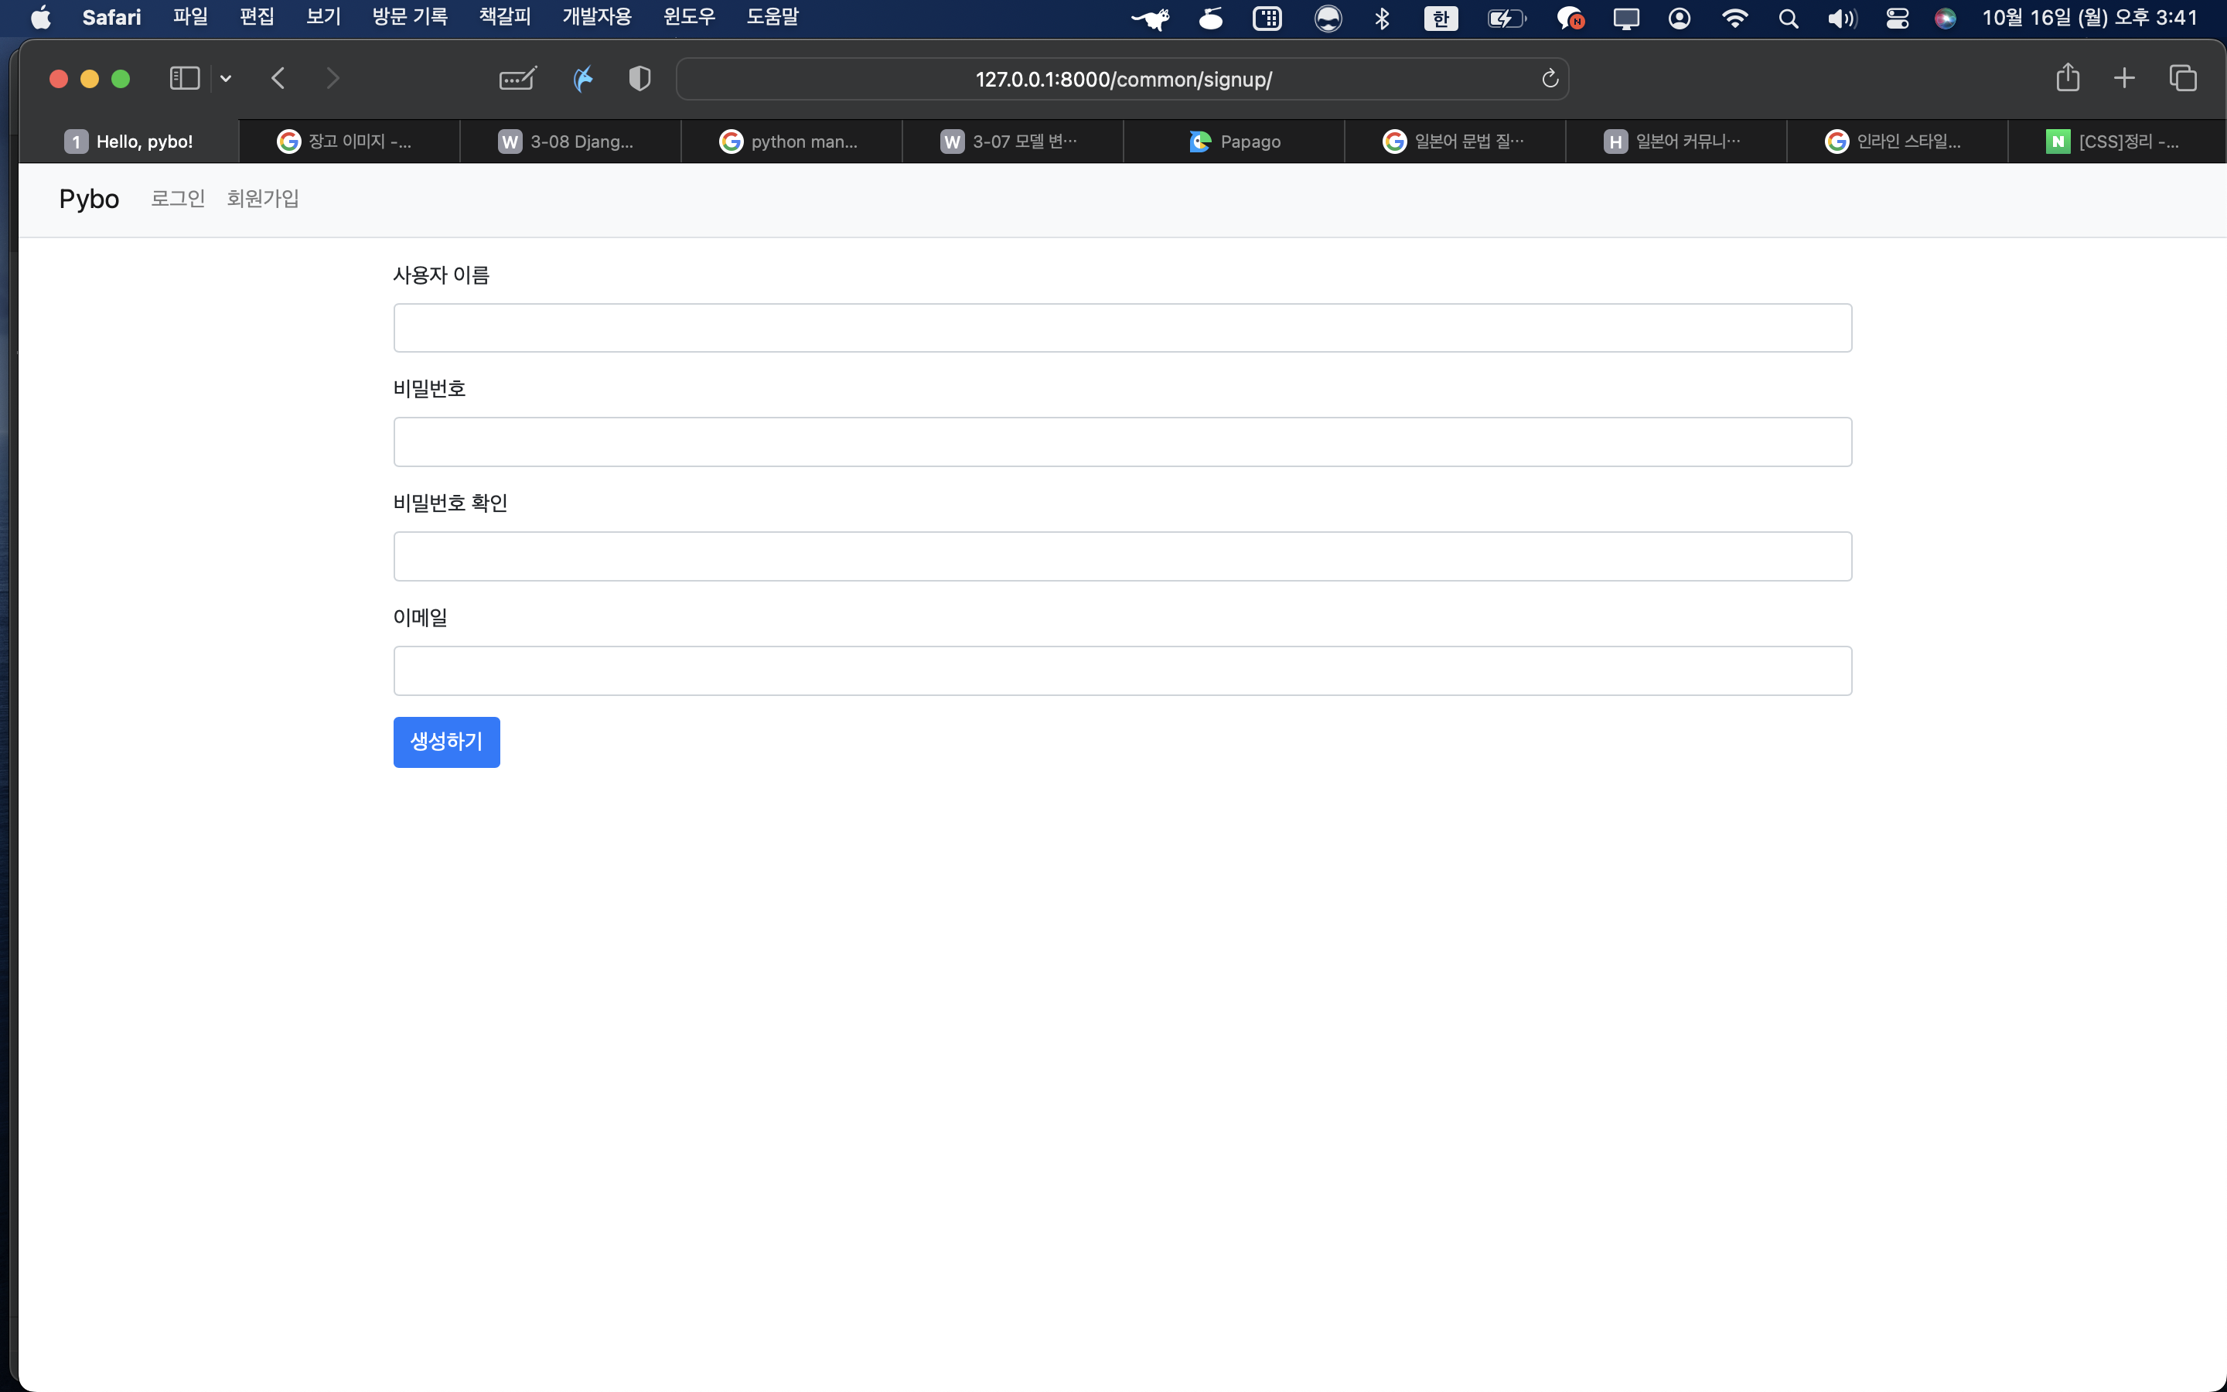Screen dimensions: 2227x1392
Task: Click the privacy shield icon
Action: (x=639, y=78)
